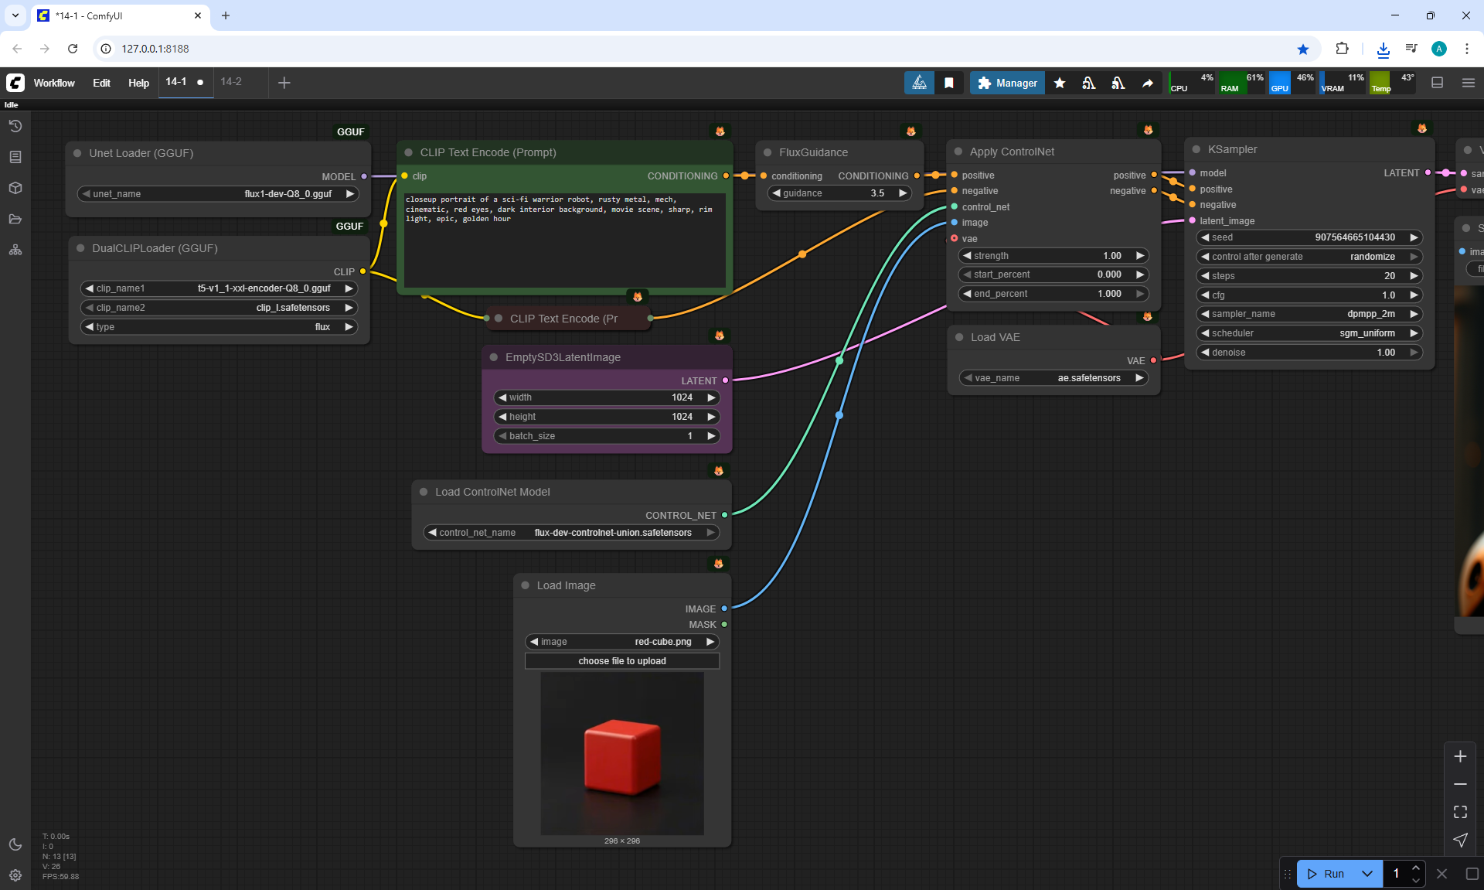Click fit view icon in zoom controls
Screen dimensions: 1484x890
(x=1460, y=812)
